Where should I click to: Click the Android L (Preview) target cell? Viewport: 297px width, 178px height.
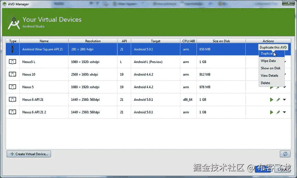click(x=156, y=62)
